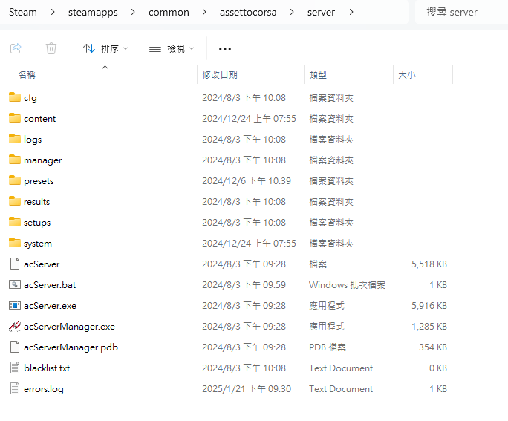The width and height of the screenshot is (508, 421).
Task: Click the delete trash can icon
Action: click(x=51, y=48)
